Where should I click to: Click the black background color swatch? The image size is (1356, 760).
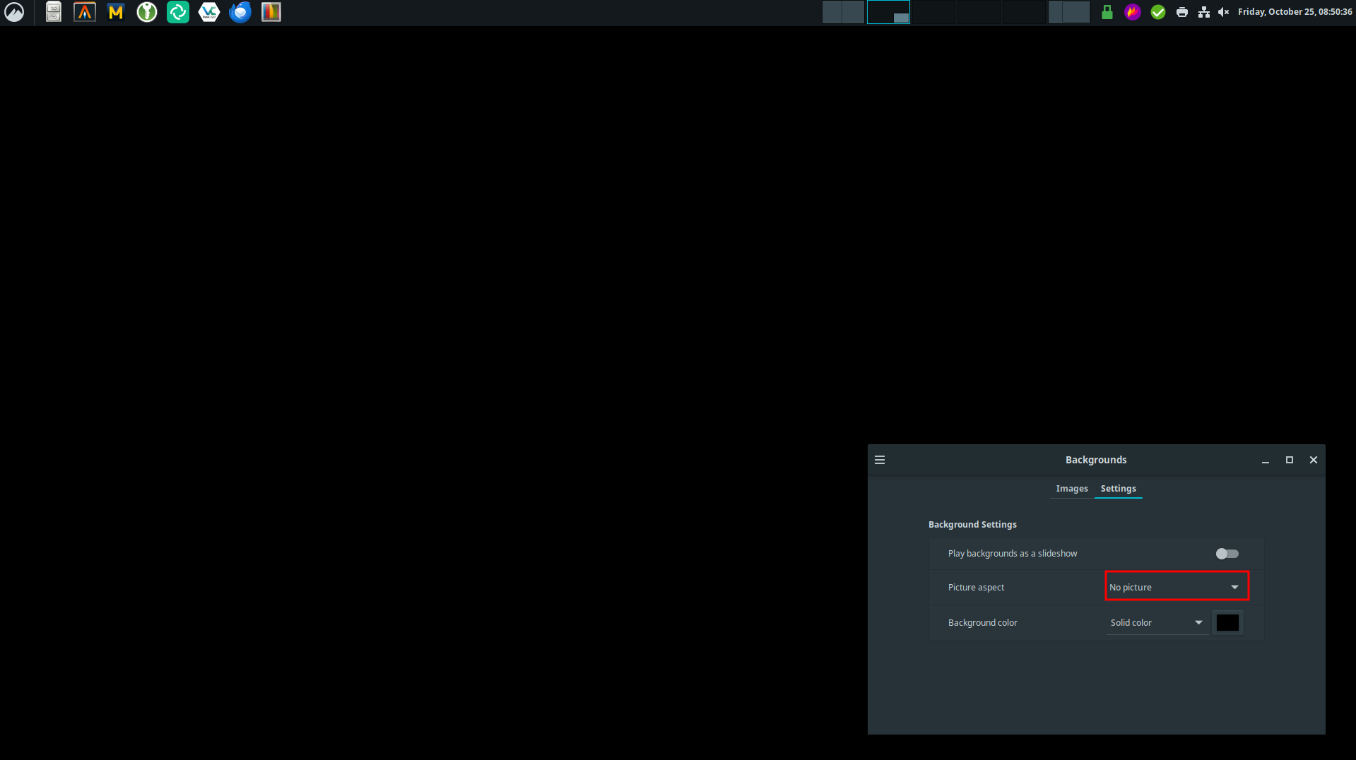[1227, 622]
